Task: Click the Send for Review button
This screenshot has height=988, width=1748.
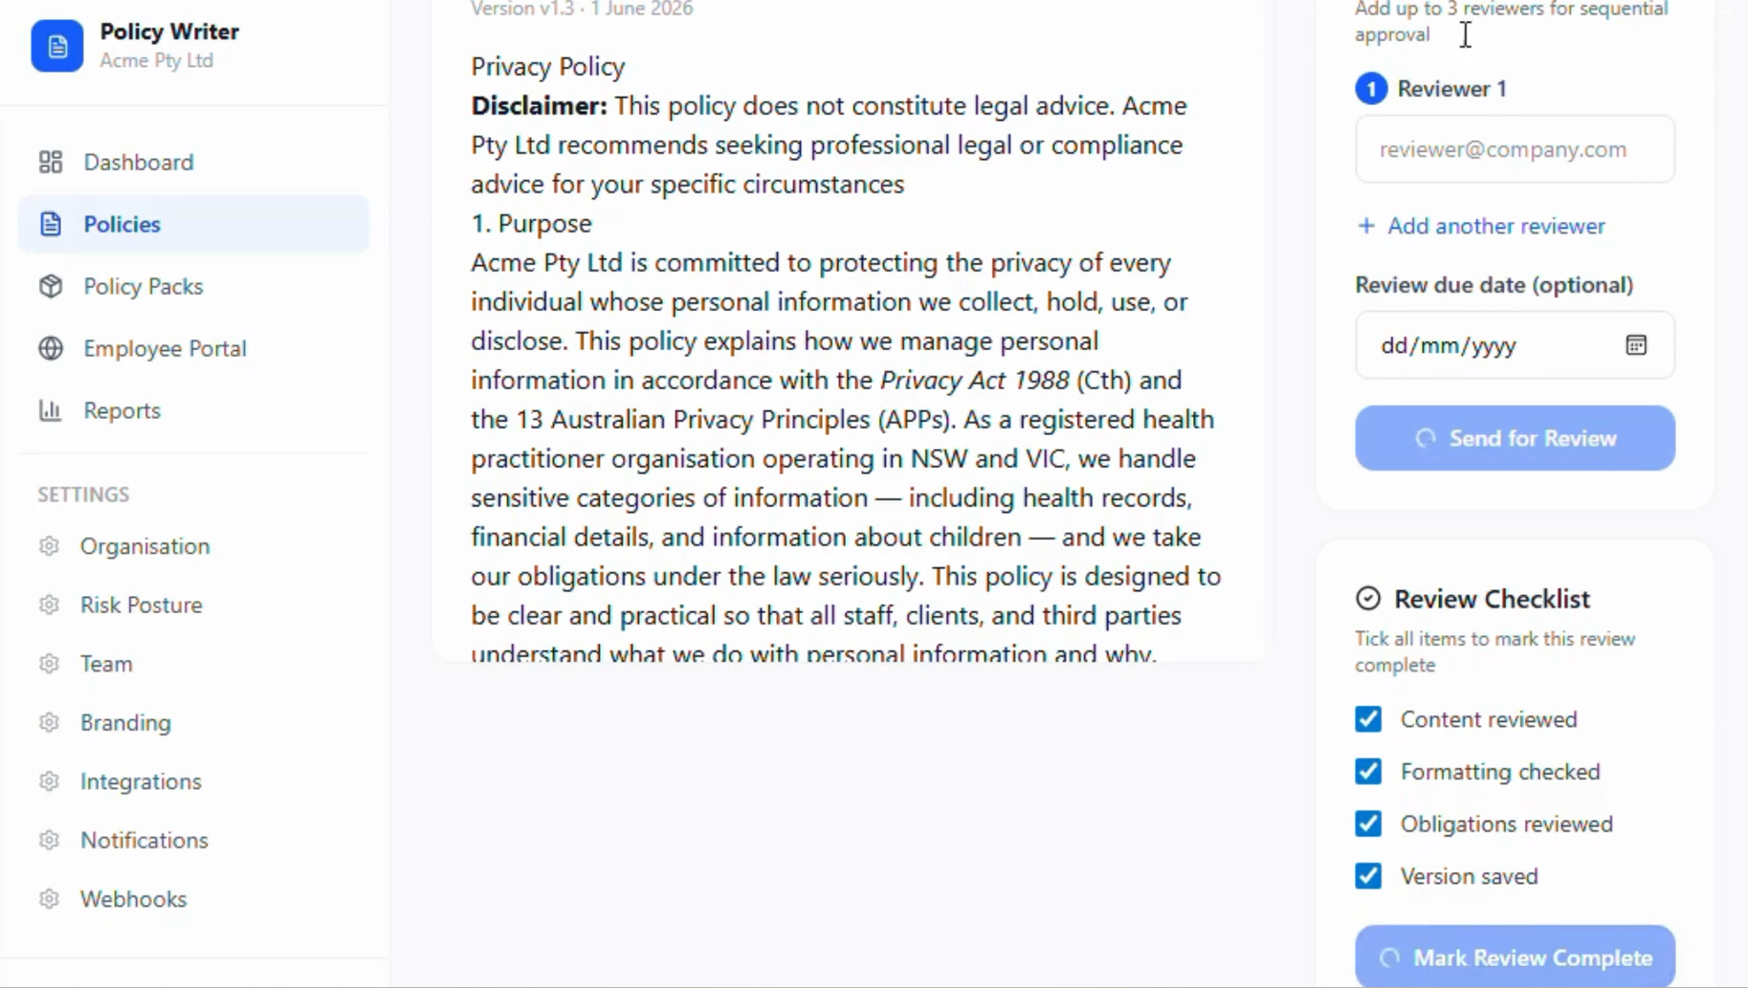Action: (x=1515, y=438)
